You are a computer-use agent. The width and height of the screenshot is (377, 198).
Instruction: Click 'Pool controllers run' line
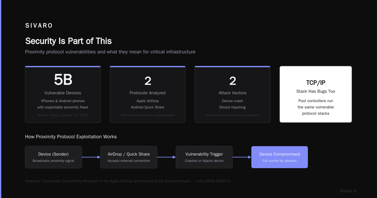pos(316,101)
